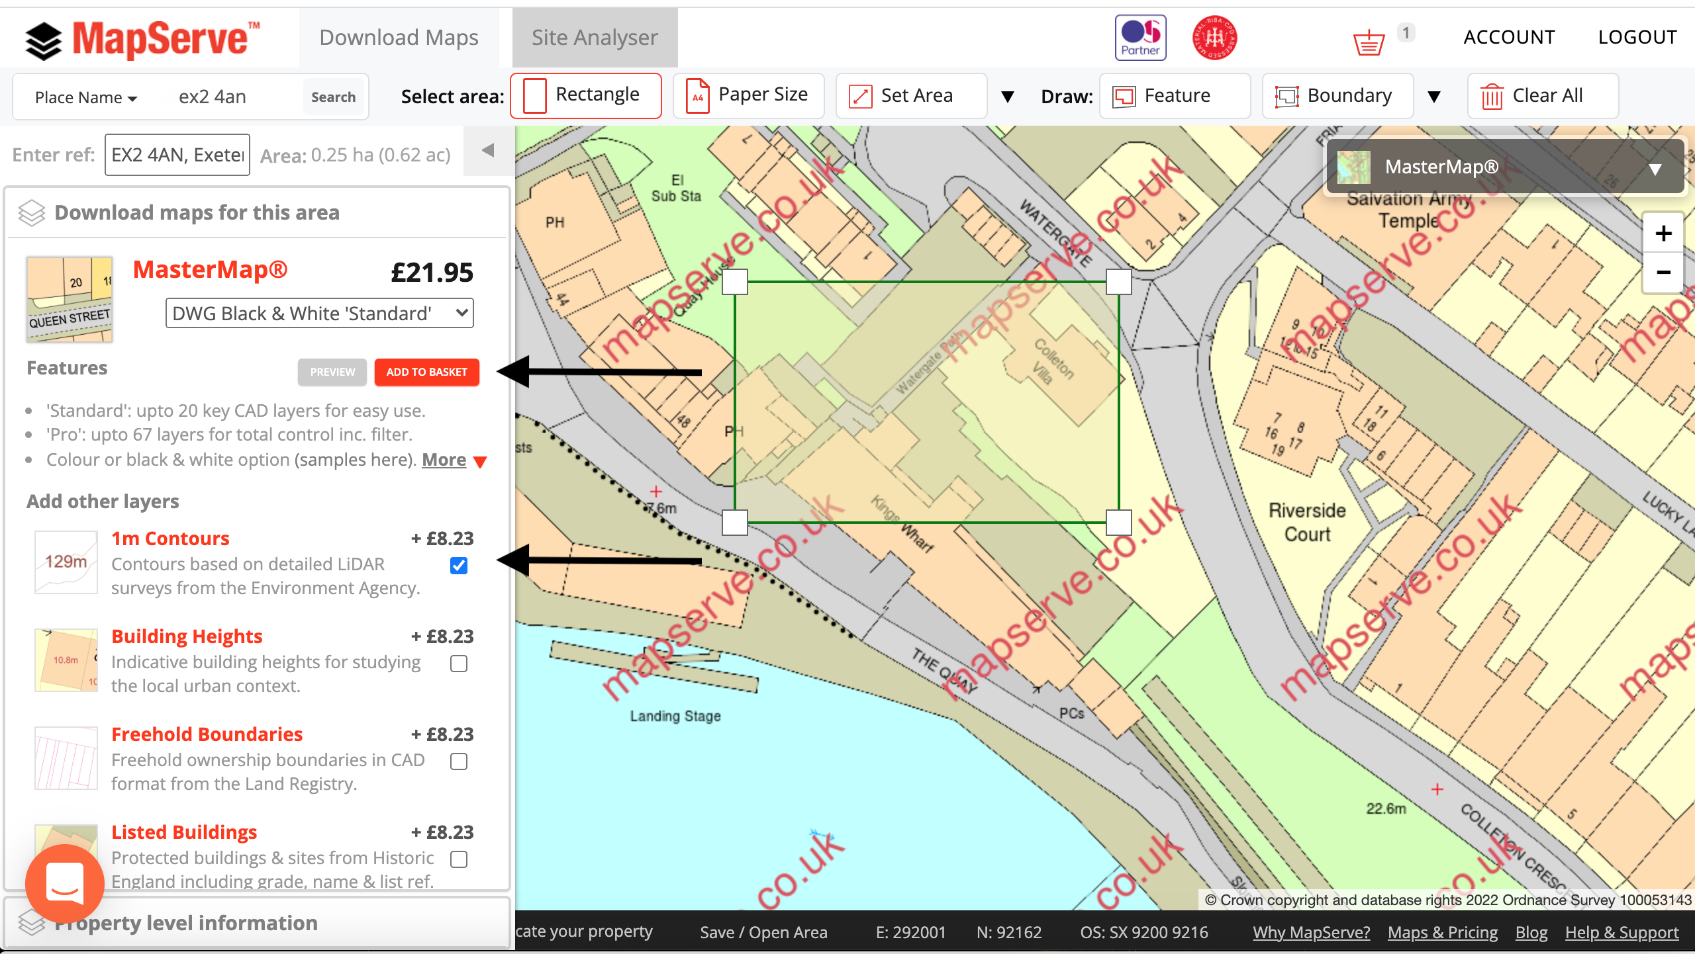
Task: Click the ADD TO BASKET button
Action: coord(427,372)
